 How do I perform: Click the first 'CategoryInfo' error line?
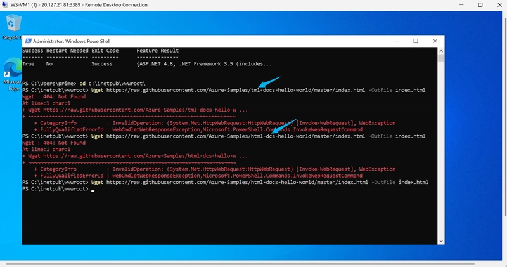(x=215, y=123)
